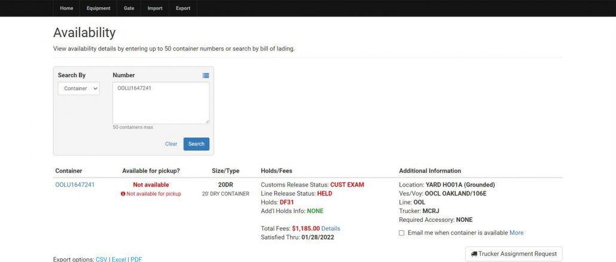Click the Clear link
This screenshot has width=616, height=262.
pyautogui.click(x=171, y=144)
